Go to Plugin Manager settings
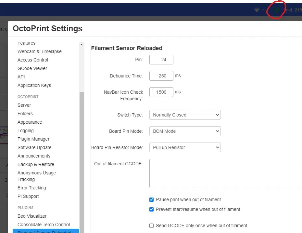Viewport: 302px width, 233px height. coord(33,139)
